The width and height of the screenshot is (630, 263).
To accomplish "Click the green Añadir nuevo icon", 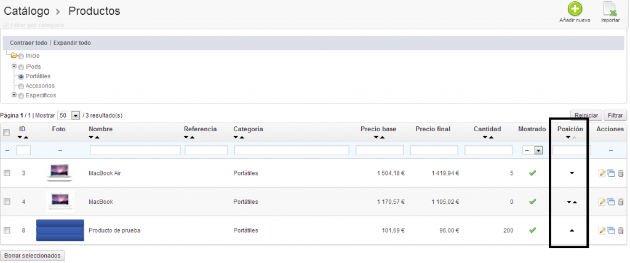I will [575, 9].
